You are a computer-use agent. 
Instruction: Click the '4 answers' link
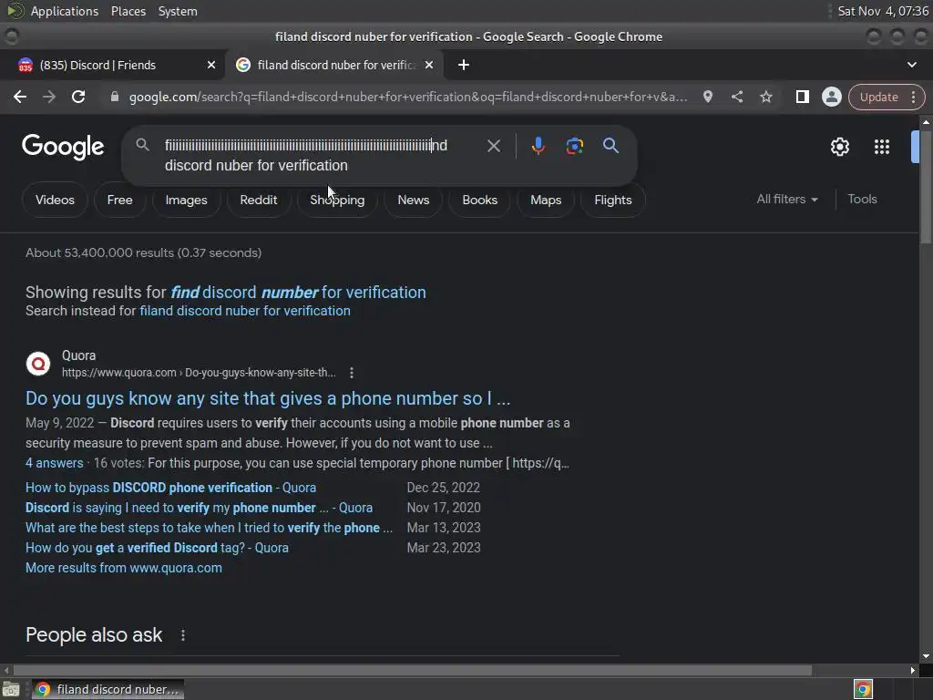point(54,463)
